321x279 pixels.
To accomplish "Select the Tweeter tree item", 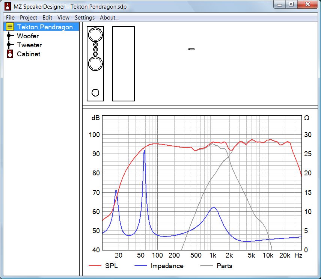I will click(x=30, y=45).
